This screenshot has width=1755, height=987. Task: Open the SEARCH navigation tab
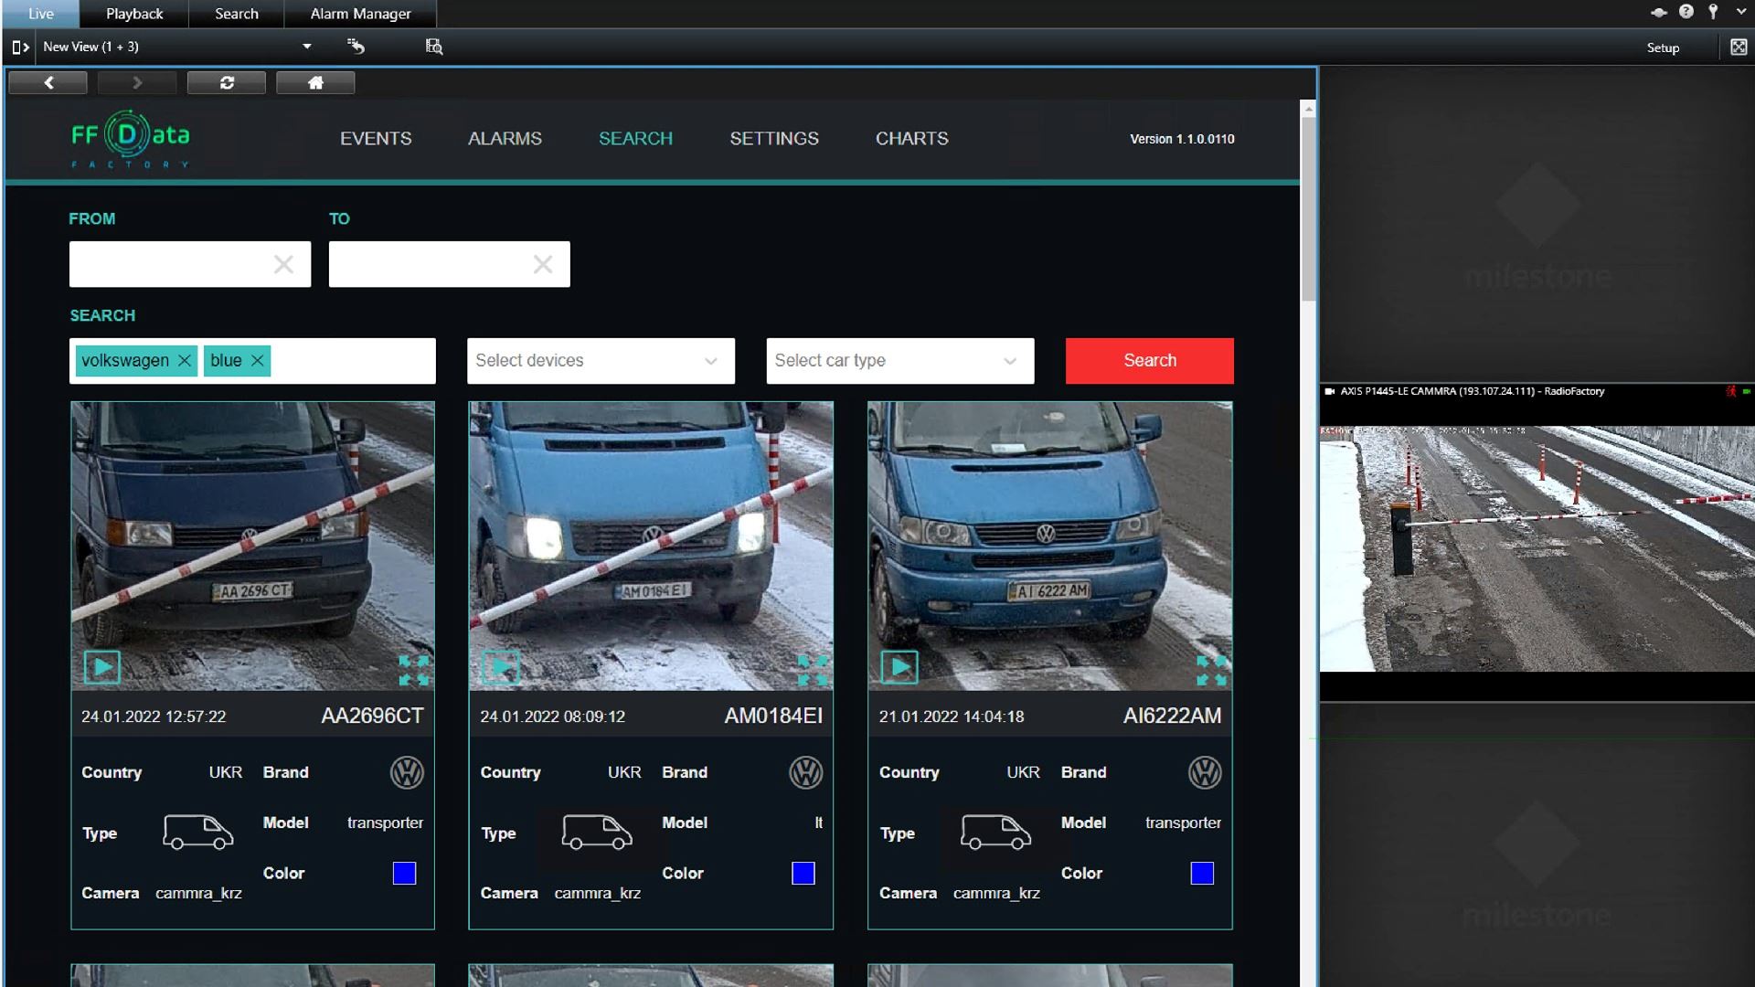coord(634,137)
